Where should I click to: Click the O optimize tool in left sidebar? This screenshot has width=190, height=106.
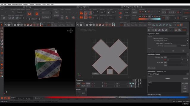coord(2,44)
